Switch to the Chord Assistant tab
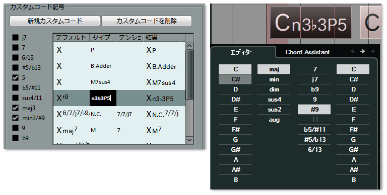Screen dimensions: 387x195 [x=307, y=52]
